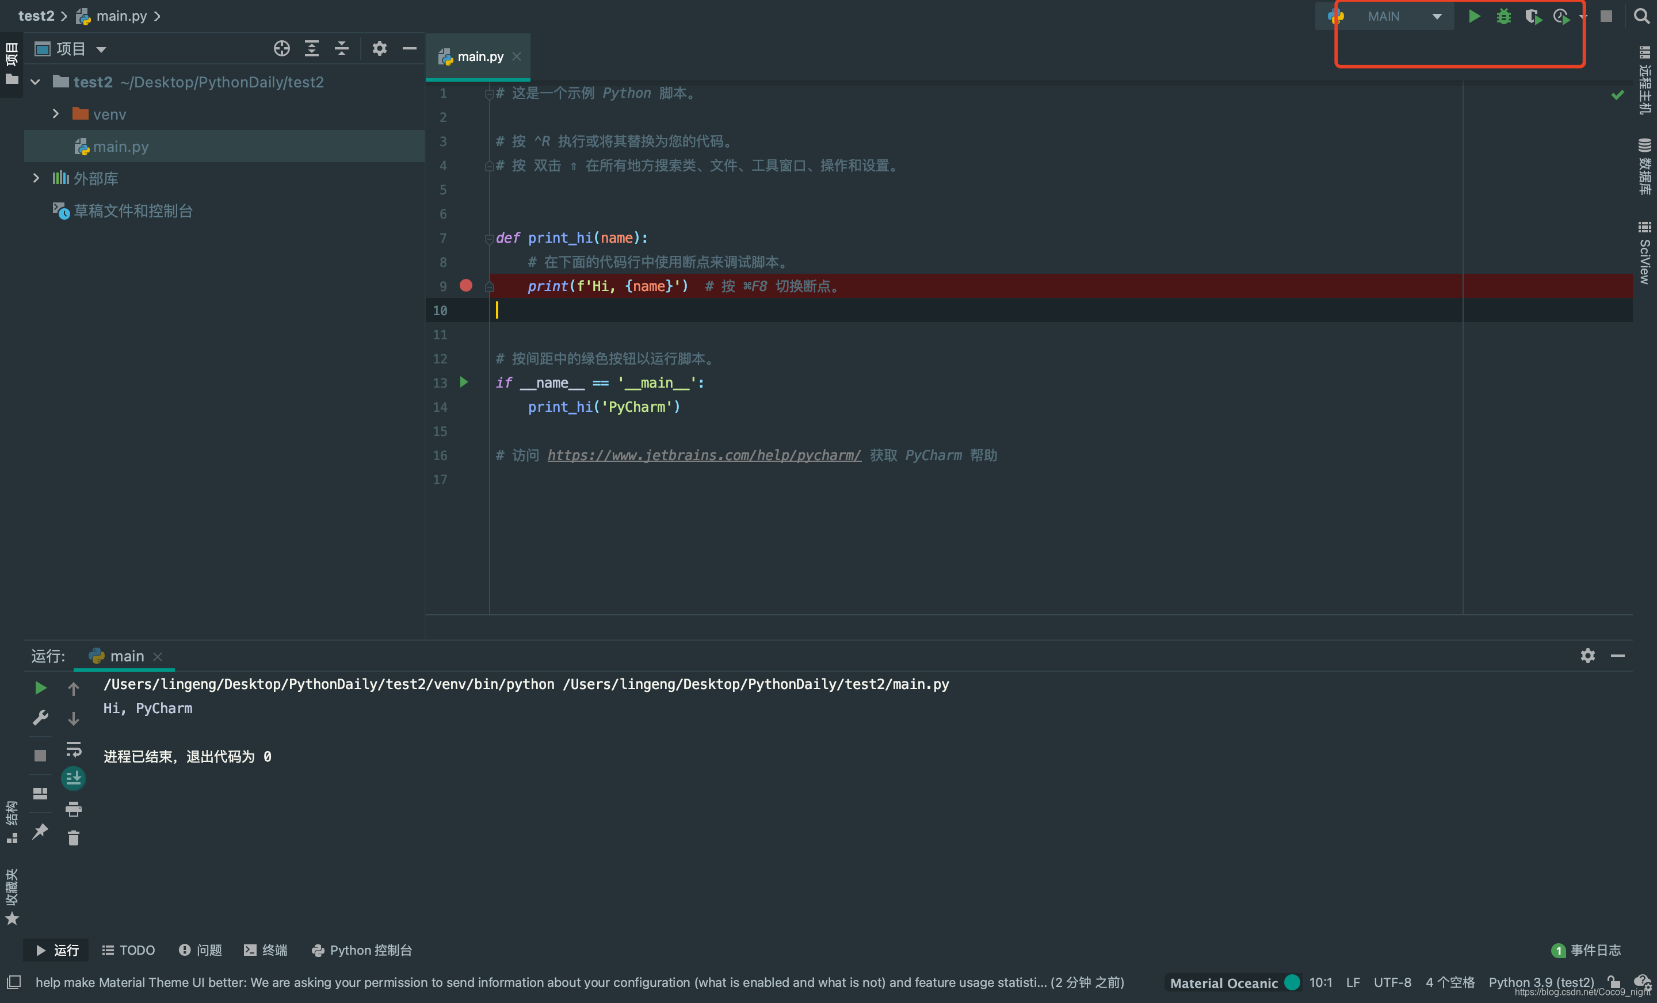Change the UTF-8 file encoding
This screenshot has height=1003, width=1657.
click(x=1392, y=982)
